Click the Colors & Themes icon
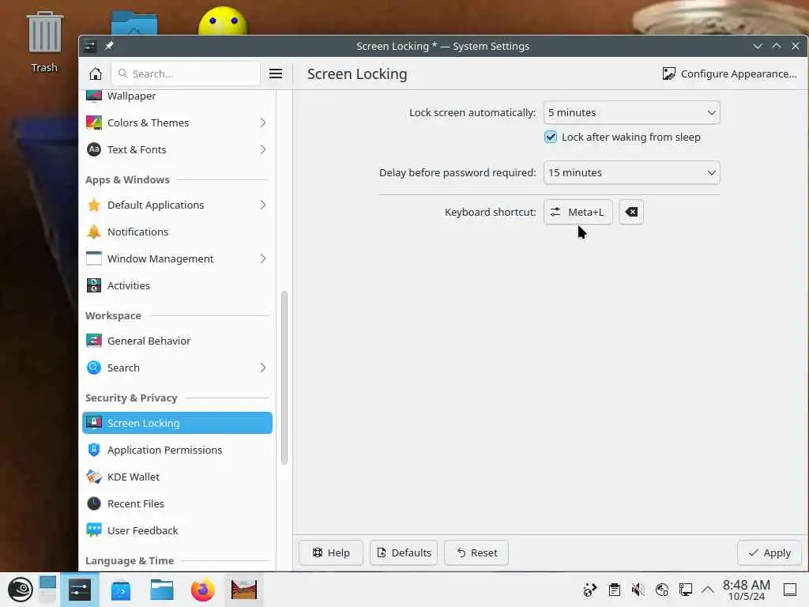The width and height of the screenshot is (809, 607). point(94,123)
